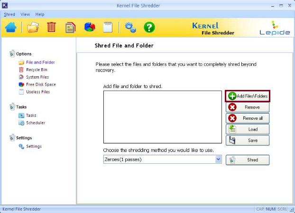Click the notepad icon beside Useless Files
The image size is (295, 213).
pyautogui.click(x=21, y=92)
